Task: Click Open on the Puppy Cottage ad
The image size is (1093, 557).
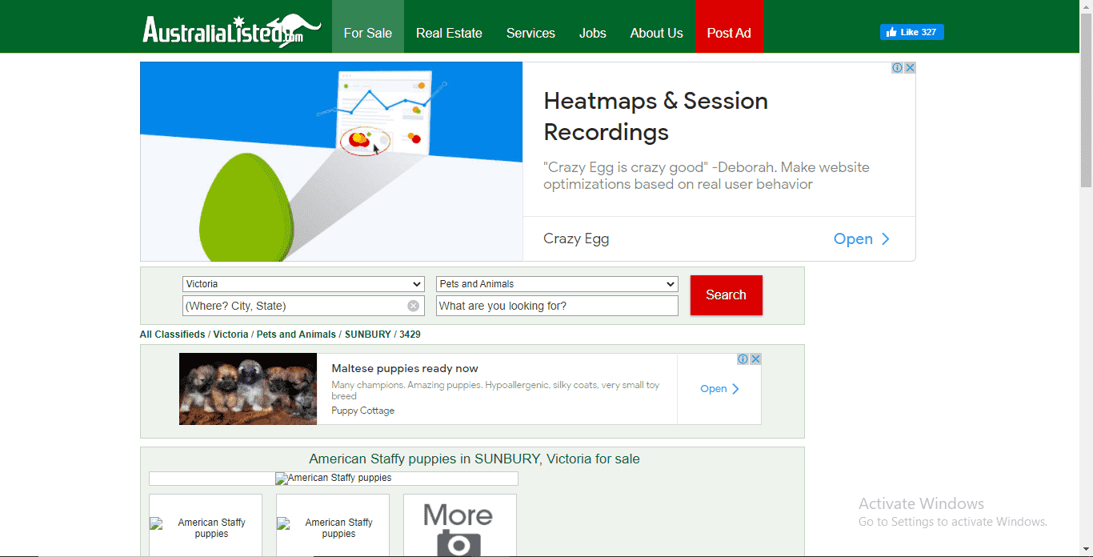Action: [x=719, y=389]
